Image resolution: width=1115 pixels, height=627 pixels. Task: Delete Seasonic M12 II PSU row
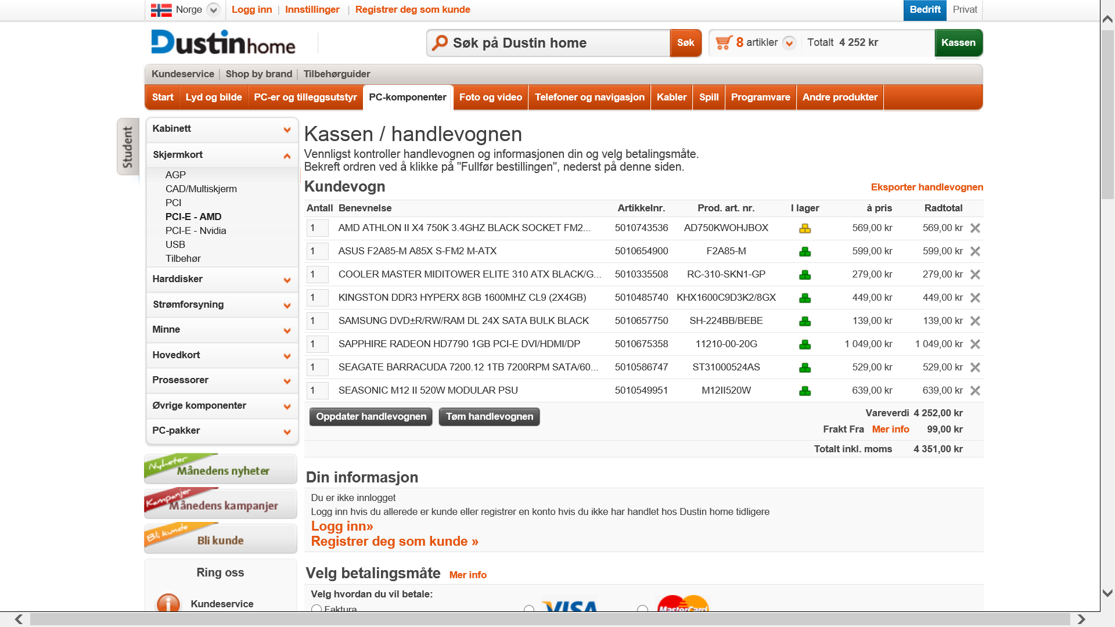(976, 391)
